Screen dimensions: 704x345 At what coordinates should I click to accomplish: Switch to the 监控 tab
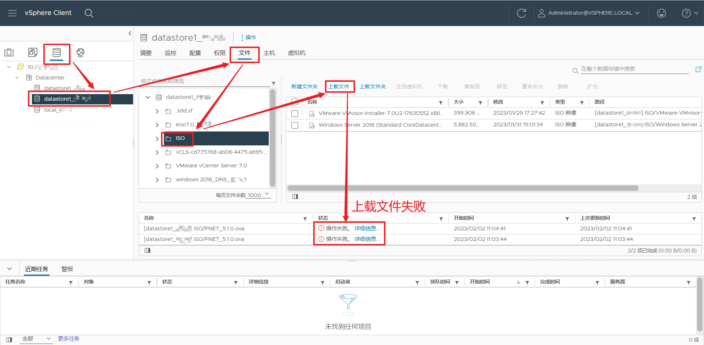coord(170,53)
